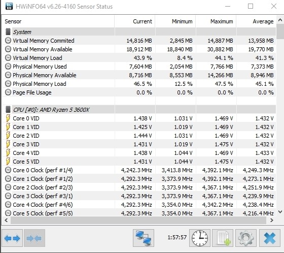
Task: Click the Core 0 VID lightning icon
Action: click(x=8, y=118)
